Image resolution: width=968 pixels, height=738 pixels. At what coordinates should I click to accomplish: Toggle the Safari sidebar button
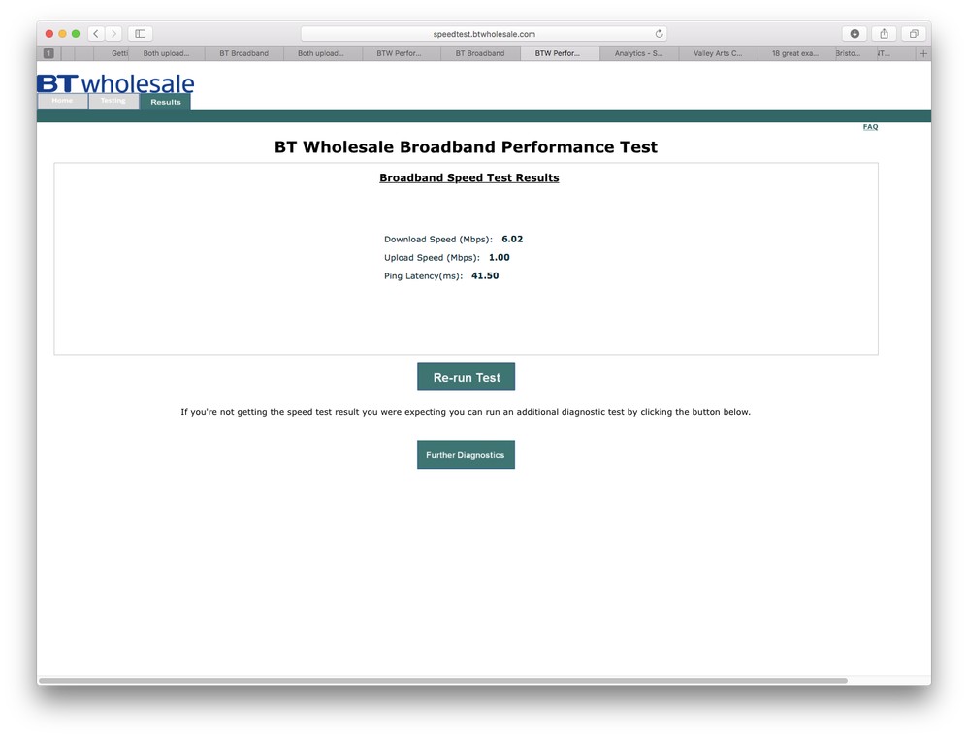[140, 34]
